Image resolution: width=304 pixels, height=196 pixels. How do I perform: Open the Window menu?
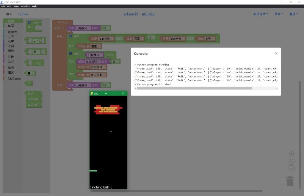25,6
